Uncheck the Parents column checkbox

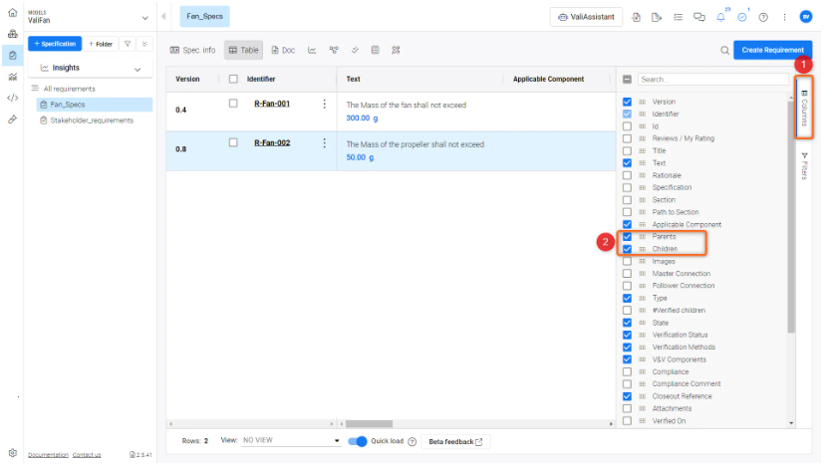click(x=627, y=237)
